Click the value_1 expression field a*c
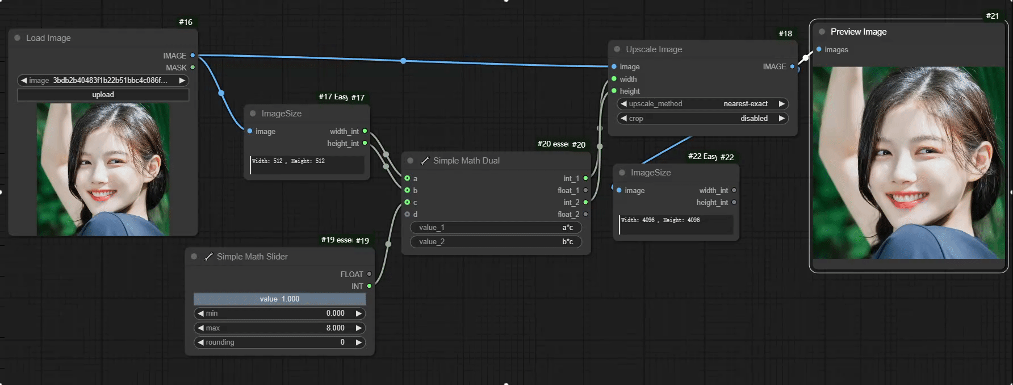This screenshot has height=385, width=1013. click(x=496, y=228)
